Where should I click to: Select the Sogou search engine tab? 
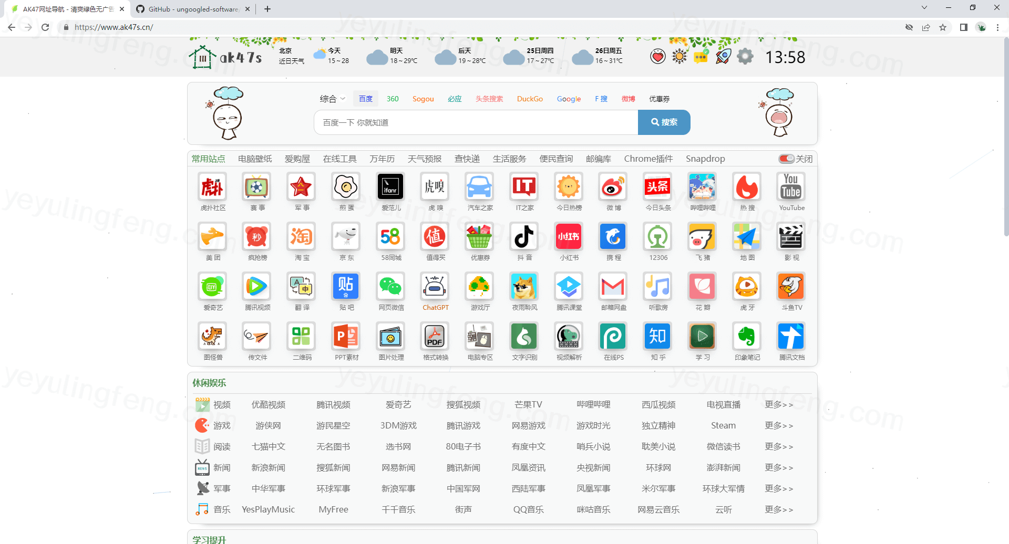pos(423,99)
